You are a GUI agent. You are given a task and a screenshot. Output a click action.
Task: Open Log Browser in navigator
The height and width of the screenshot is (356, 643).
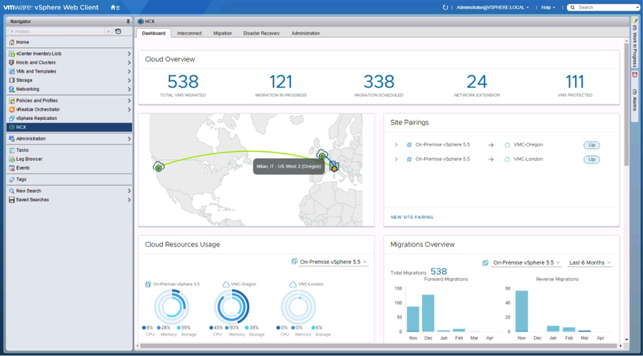pyautogui.click(x=29, y=159)
